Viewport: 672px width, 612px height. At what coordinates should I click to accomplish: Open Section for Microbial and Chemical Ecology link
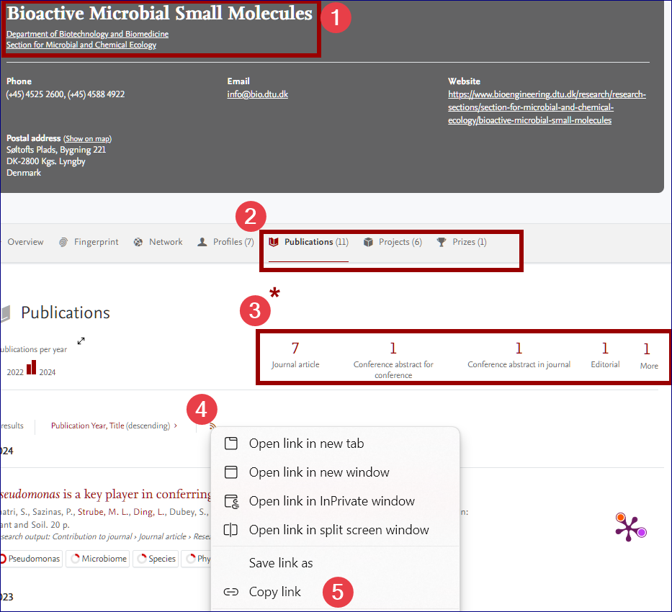pos(81,45)
